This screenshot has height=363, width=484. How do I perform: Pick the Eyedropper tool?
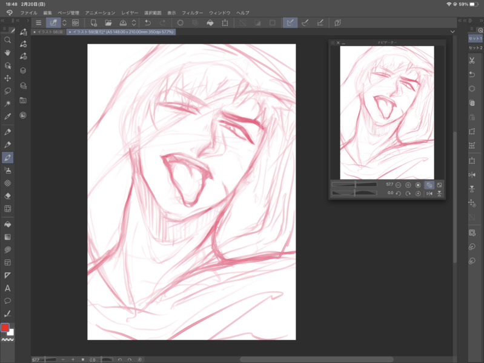(8, 116)
